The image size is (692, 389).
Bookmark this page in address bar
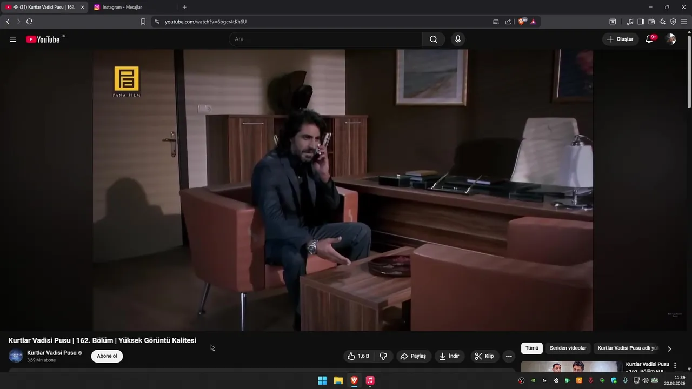pyautogui.click(x=143, y=22)
